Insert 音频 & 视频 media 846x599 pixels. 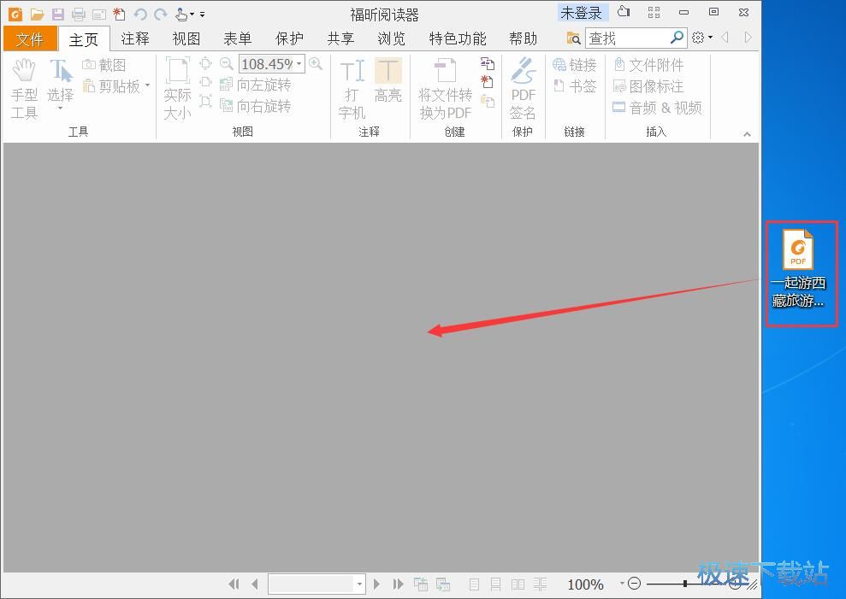click(x=657, y=108)
